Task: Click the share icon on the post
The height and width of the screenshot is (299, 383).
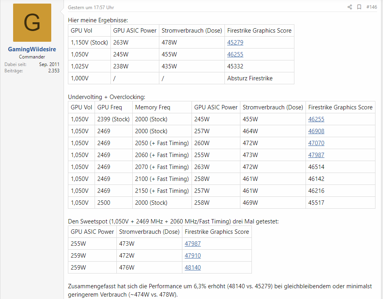Action: (x=350, y=7)
